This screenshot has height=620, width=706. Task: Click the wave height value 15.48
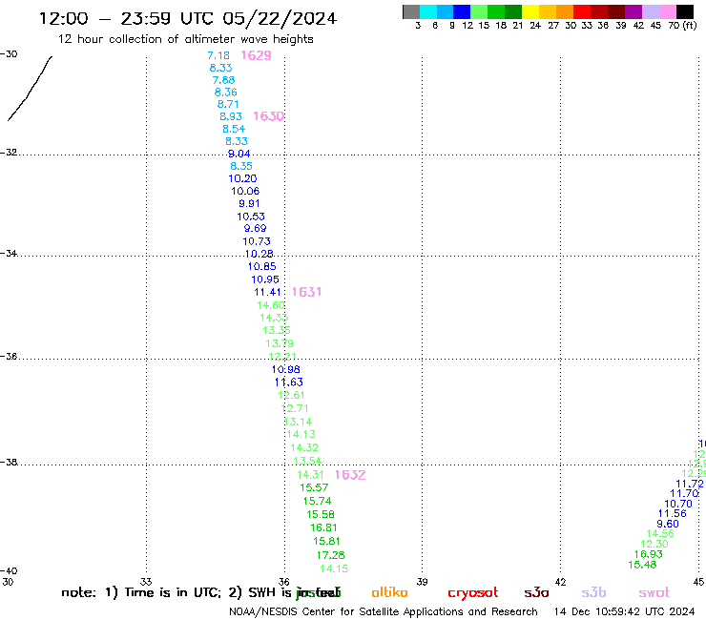coord(642,565)
